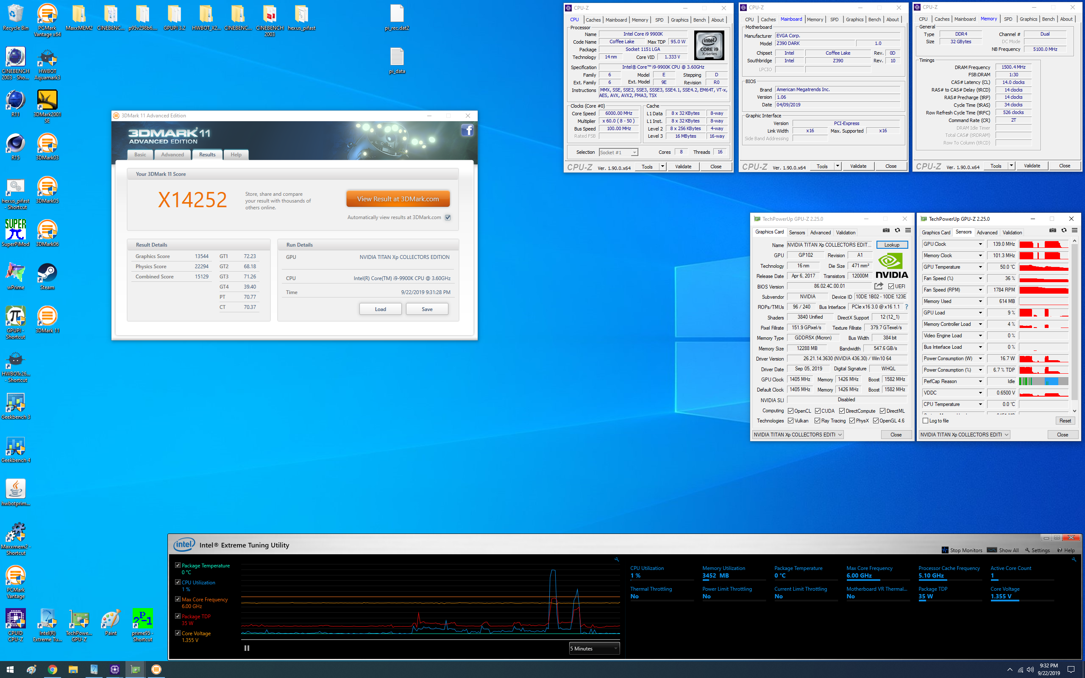
Task: Switch to Advanced tab in 3DMark 11
Action: point(172,155)
